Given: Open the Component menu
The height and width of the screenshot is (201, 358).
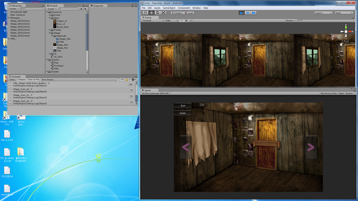Looking at the screenshot, I should pos(184,8).
